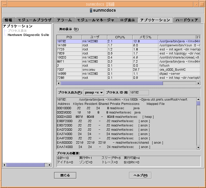Click the process table scroll-left arrow
Viewport: 206px width, 188px height.
tap(59, 83)
